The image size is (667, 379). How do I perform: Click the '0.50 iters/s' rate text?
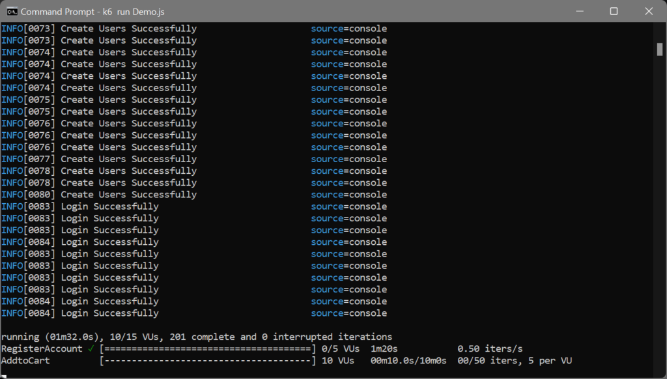coord(490,349)
